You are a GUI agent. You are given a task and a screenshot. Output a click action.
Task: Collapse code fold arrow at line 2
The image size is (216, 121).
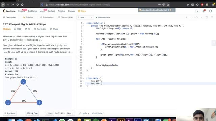point(83,26)
